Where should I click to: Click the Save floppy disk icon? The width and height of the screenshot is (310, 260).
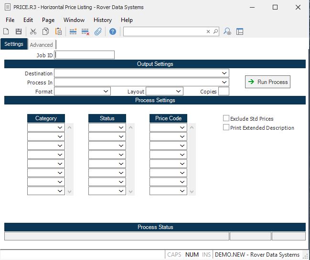pyautogui.click(x=19, y=31)
